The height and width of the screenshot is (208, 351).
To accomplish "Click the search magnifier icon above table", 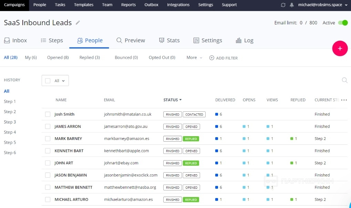I will pos(344,80).
